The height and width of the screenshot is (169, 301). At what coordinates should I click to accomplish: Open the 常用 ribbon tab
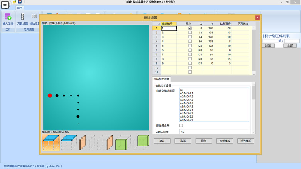pyautogui.click(x=20, y=8)
